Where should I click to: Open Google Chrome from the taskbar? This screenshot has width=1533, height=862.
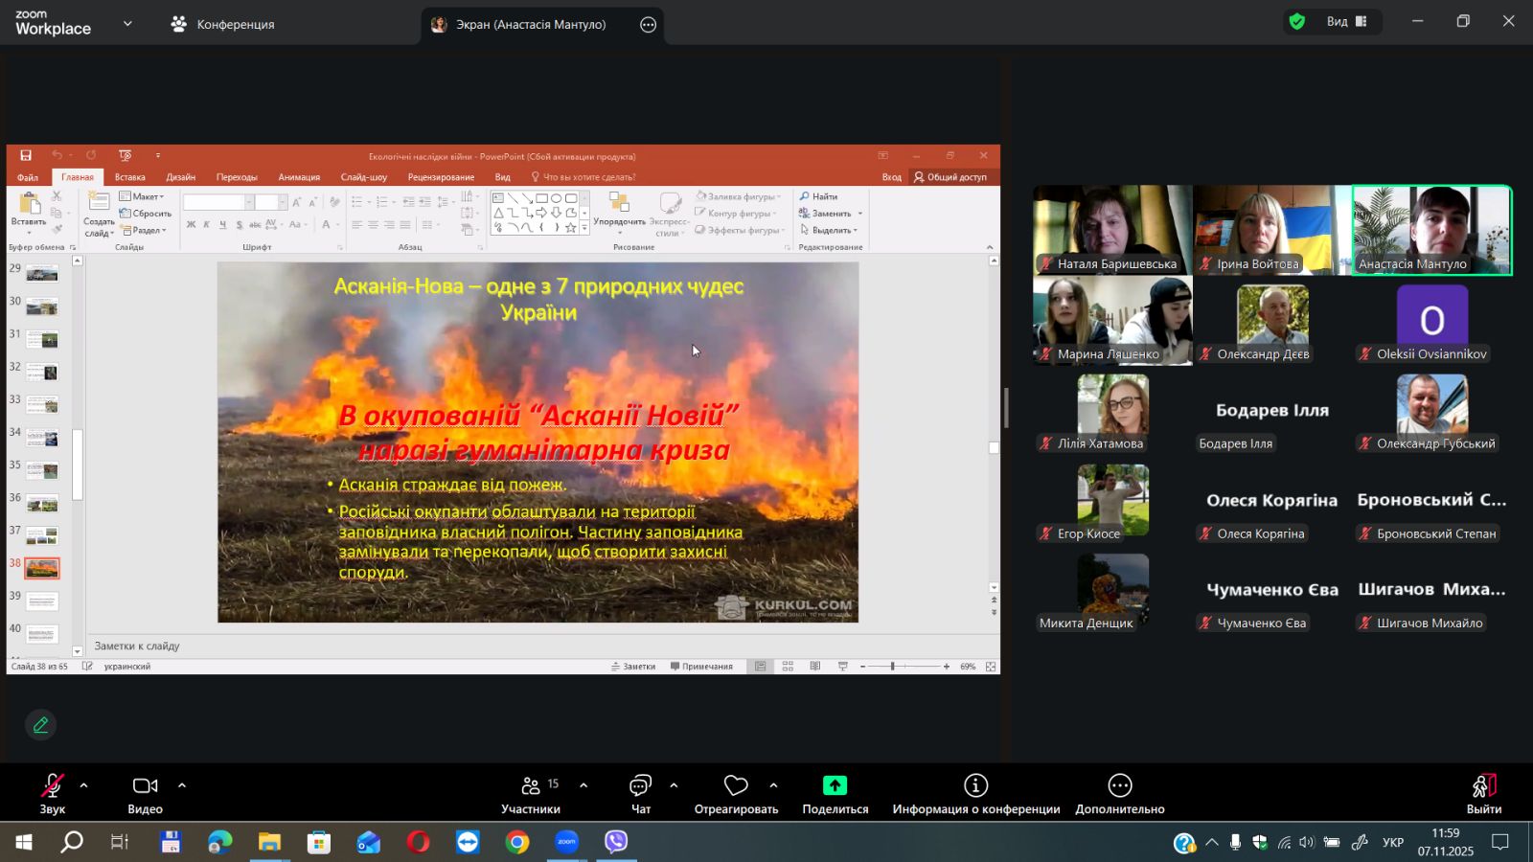517,842
